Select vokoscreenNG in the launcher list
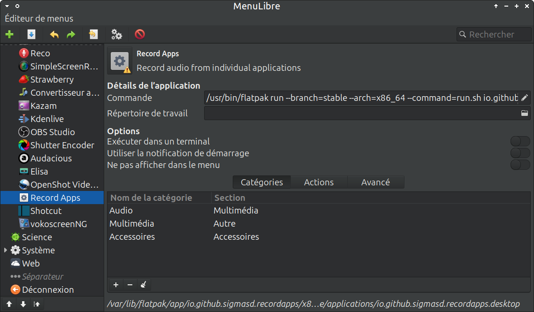The height and width of the screenshot is (312, 534). point(52,224)
